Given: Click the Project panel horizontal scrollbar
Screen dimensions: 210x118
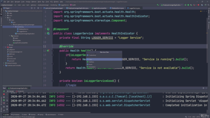Looking at the screenshot, I should tap(17, 86).
